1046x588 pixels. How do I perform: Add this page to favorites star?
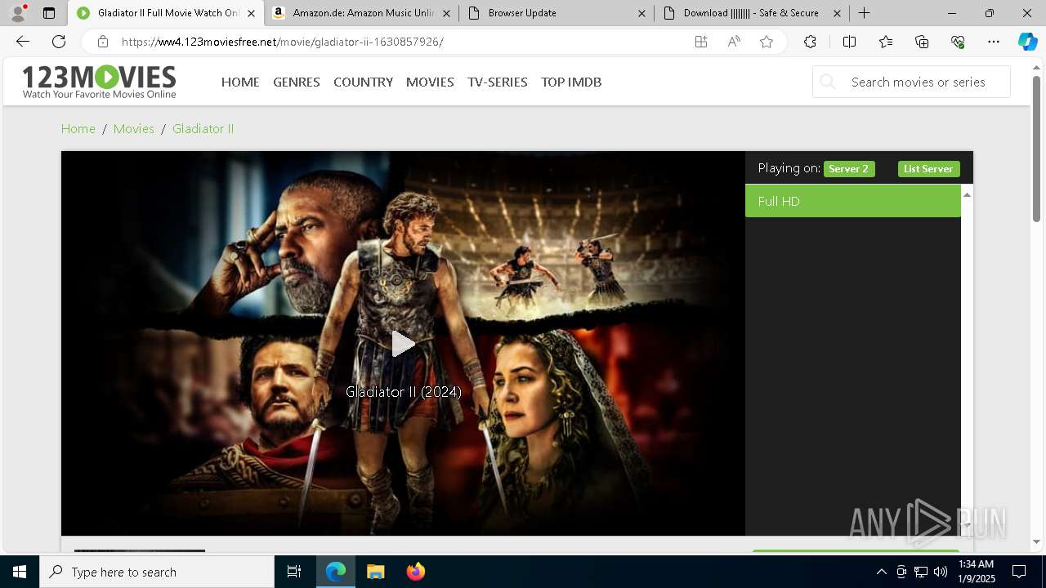coord(767,42)
